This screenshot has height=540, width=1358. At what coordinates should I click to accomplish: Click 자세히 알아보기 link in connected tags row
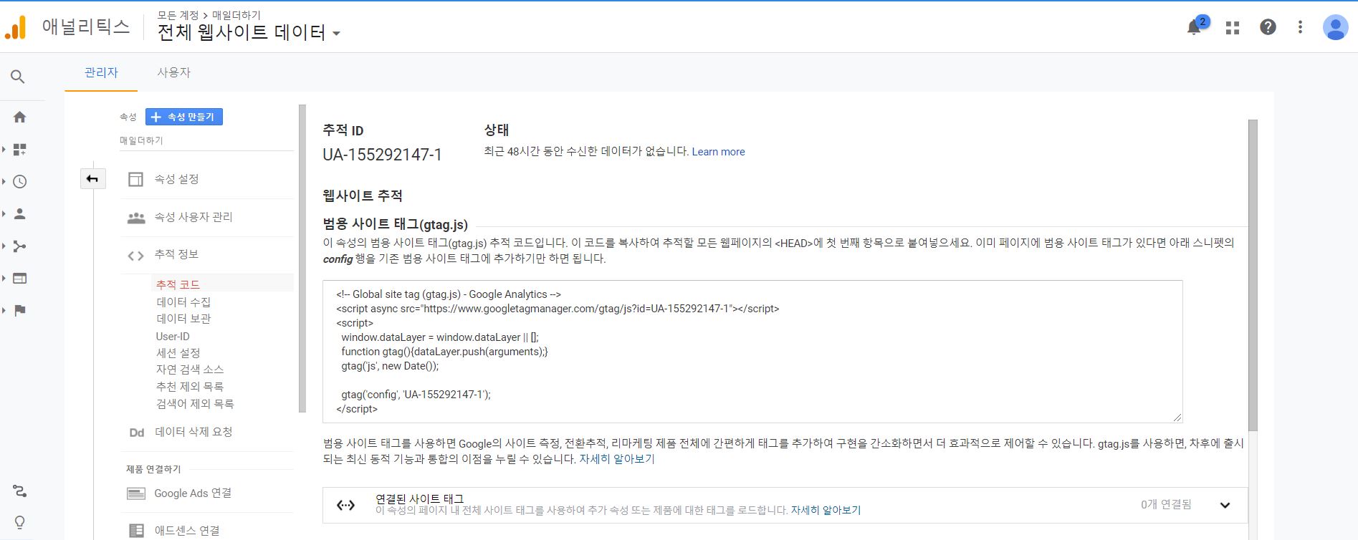(826, 511)
